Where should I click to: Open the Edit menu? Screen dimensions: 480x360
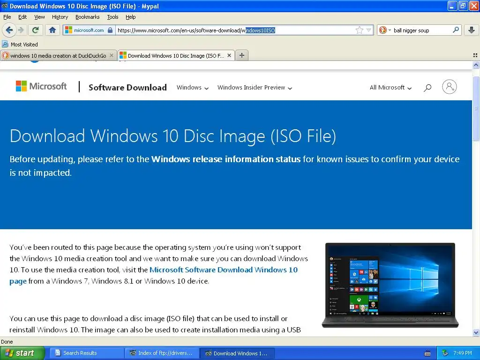click(22, 17)
